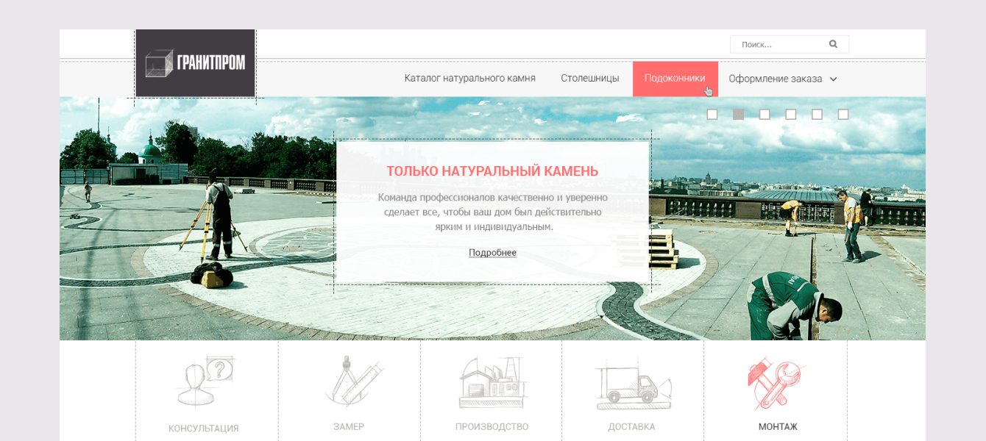The image size is (986, 441).
Task: Select the Столешницы menu item
Action: [590, 78]
